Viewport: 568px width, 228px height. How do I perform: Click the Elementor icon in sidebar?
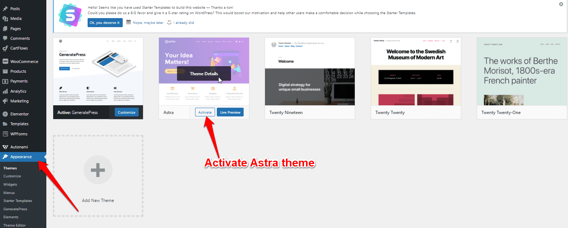[5, 114]
